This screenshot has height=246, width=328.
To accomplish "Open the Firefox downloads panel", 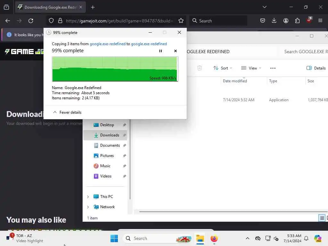I will [274, 21].
